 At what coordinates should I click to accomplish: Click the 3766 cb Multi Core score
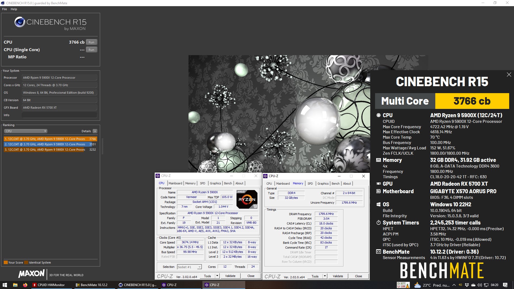[x=472, y=101]
